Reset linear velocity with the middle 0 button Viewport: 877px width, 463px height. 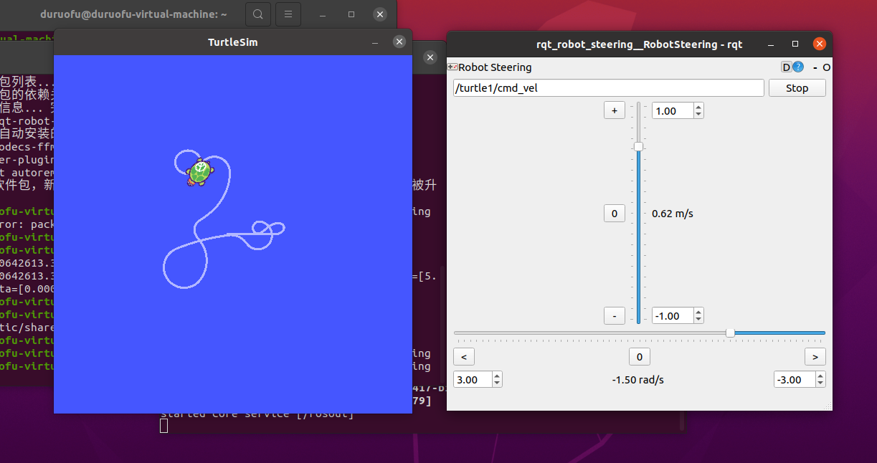click(x=614, y=214)
